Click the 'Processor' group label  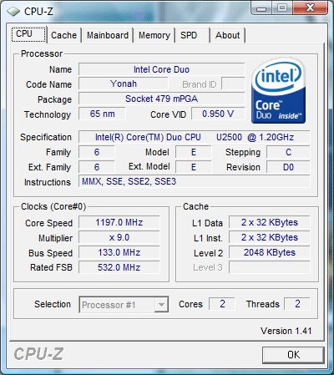(x=42, y=53)
